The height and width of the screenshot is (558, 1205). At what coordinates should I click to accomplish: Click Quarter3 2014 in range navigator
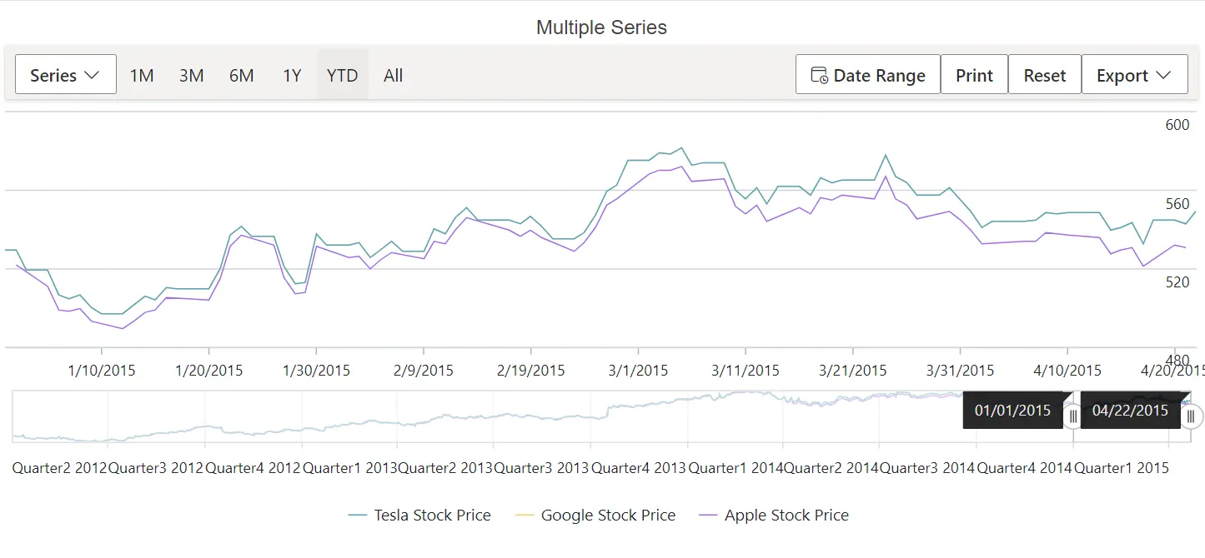pos(927,468)
